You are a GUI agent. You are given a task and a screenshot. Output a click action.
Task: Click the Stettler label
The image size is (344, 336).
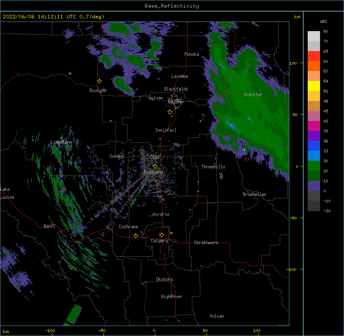[x=253, y=95]
